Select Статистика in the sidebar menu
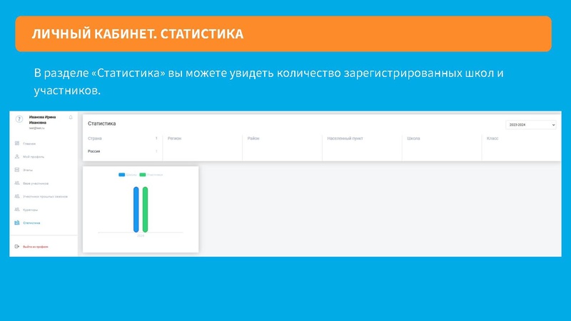The image size is (571, 321). (31, 223)
